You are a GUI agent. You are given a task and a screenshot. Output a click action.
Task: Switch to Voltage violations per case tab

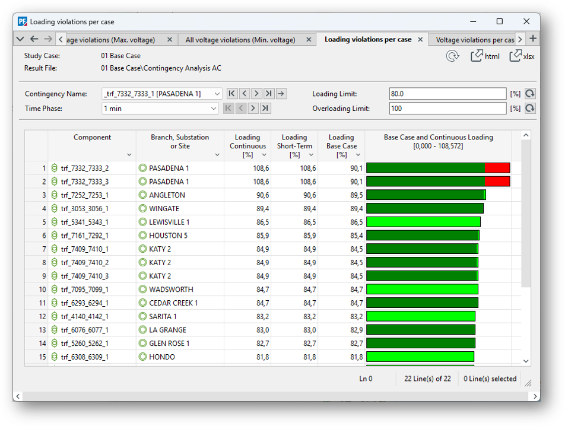[475, 40]
